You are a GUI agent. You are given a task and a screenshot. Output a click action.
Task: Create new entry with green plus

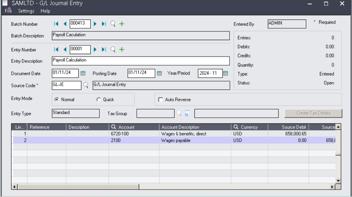click(122, 49)
